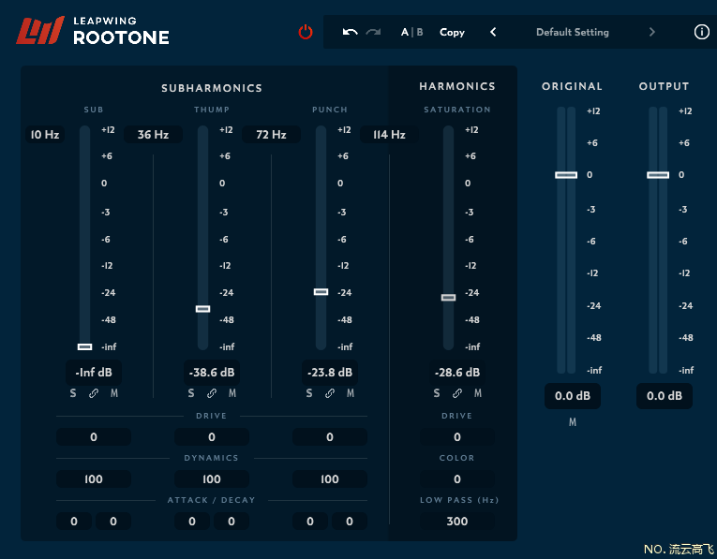Click the -28.6 dB Saturation level value
The height and width of the screenshot is (559, 717).
[x=457, y=373]
